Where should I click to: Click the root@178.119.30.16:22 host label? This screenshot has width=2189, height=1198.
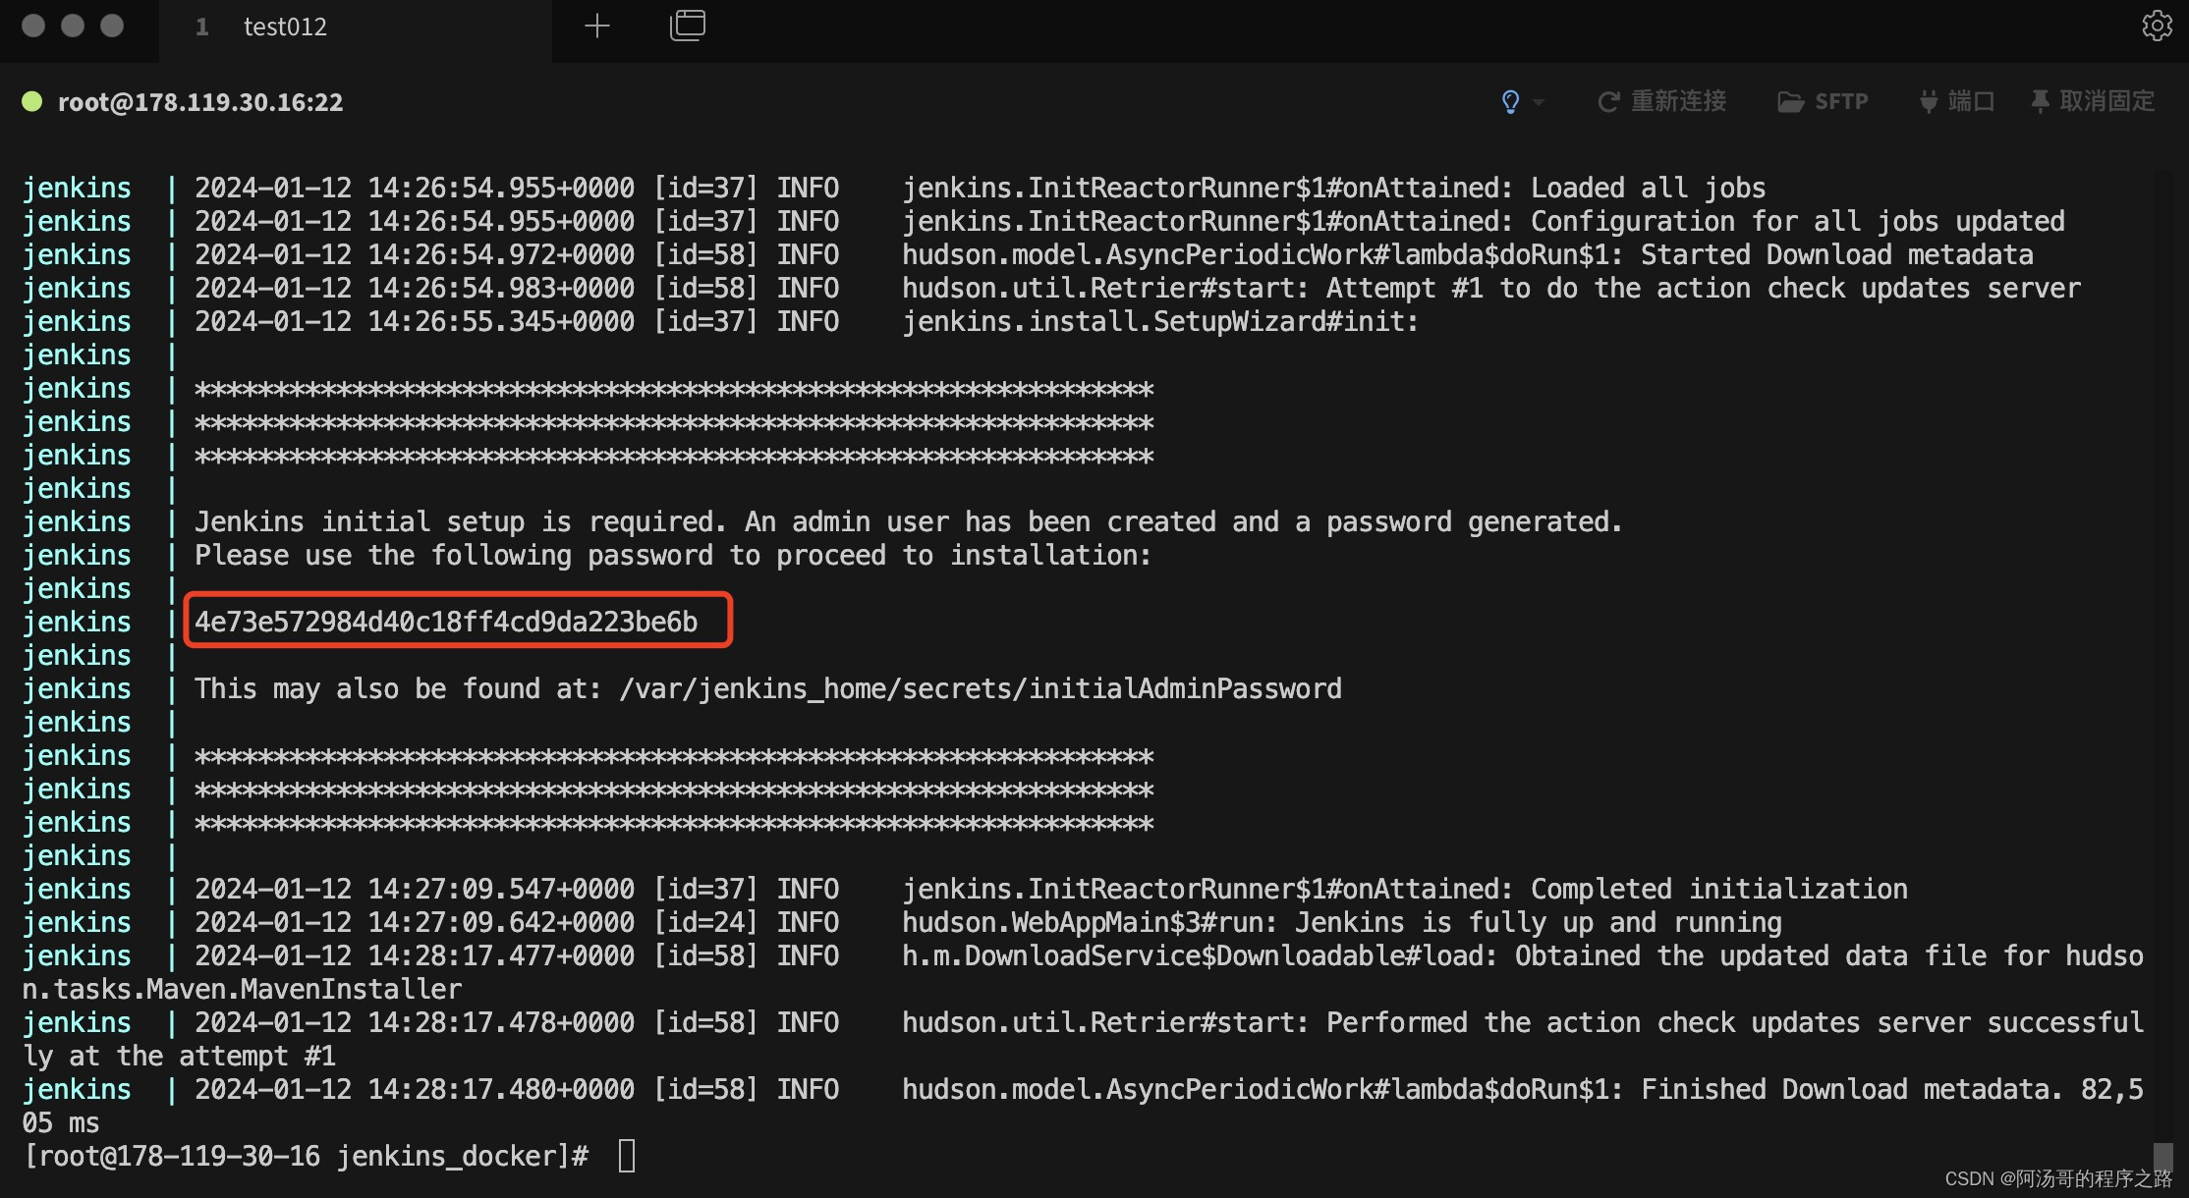click(200, 102)
